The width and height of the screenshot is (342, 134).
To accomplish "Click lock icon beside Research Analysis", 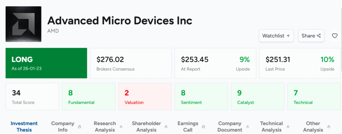I will pyautogui.click(x=121, y=127).
